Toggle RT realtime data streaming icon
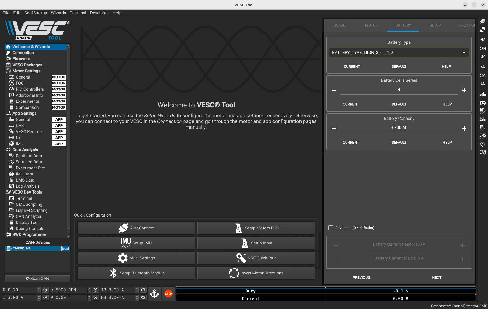Image resolution: width=488 pixels, height=309 pixels. tap(483, 111)
